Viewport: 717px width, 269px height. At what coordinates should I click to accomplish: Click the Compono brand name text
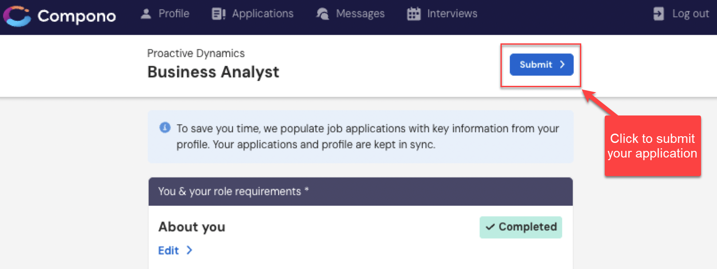(77, 16)
